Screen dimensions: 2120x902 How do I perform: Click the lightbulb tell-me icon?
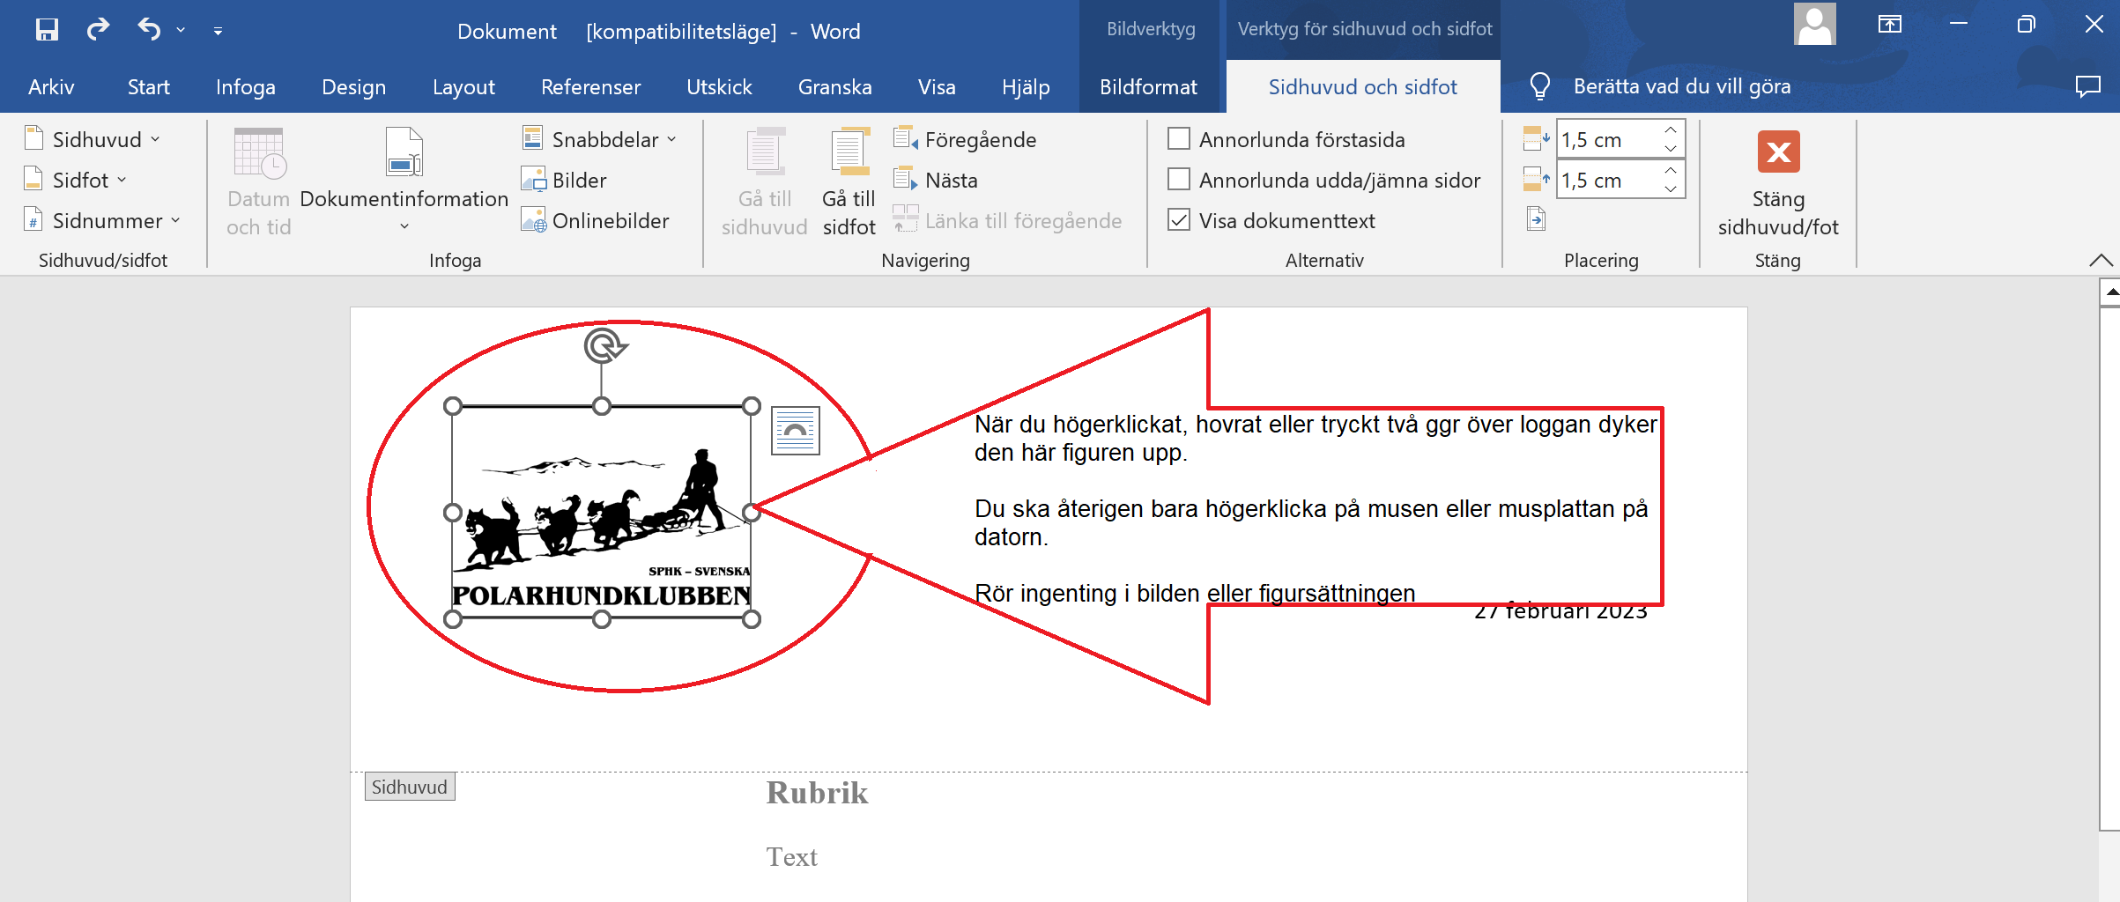click(x=1539, y=86)
